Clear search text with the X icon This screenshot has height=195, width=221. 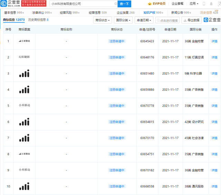point(115,4)
